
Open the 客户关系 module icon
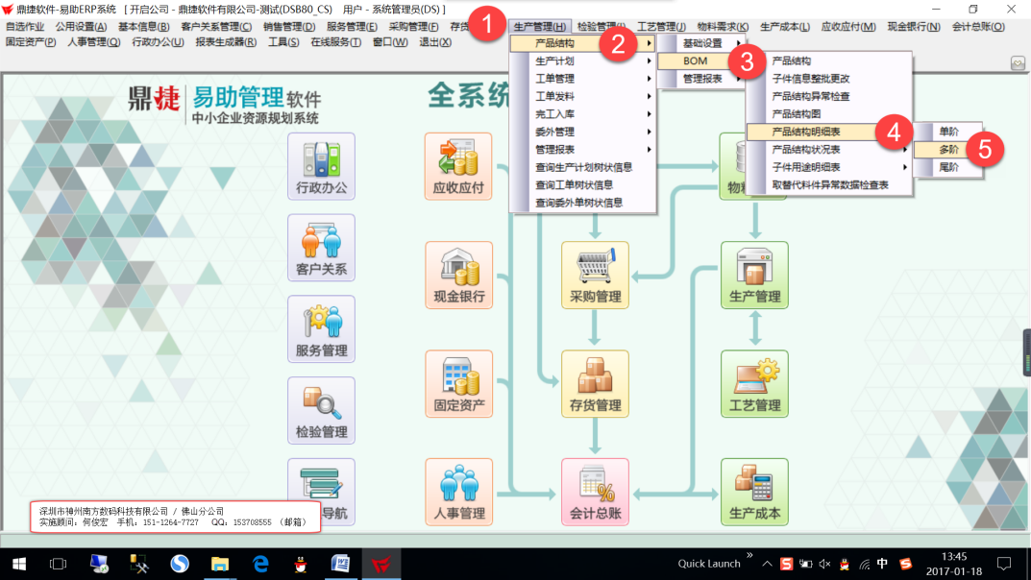coord(321,248)
